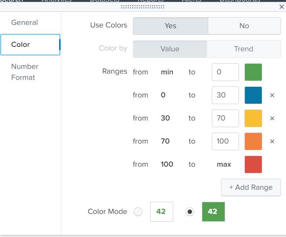Viewport: 286px width, 237px height.
Task: Choose Color by Trend
Action: click(x=244, y=49)
